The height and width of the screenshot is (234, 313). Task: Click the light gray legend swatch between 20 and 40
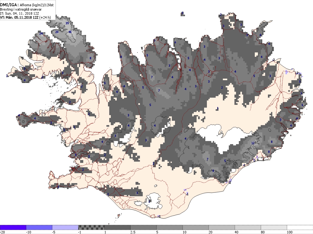pyautogui.click(x=222, y=227)
